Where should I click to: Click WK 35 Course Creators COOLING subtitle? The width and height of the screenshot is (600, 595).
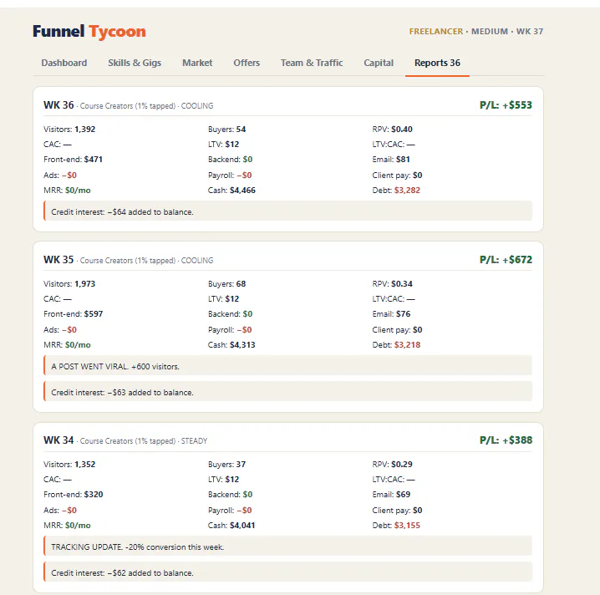146,261
